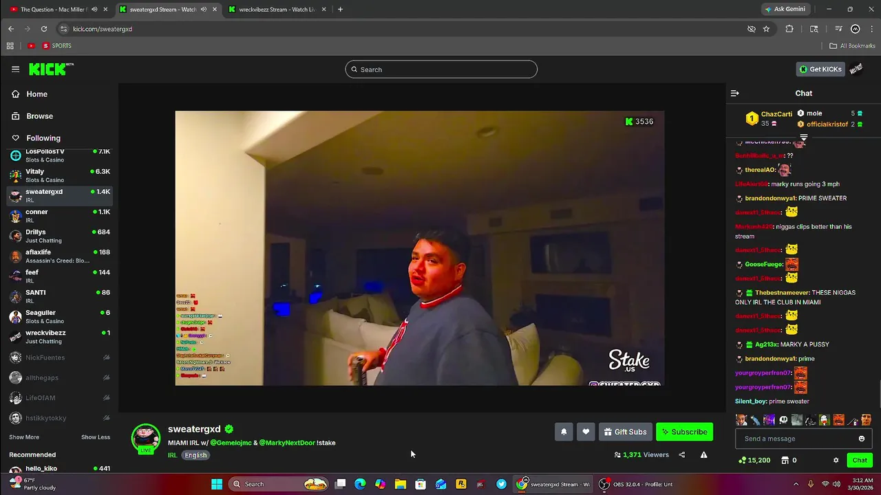Open the All Bookmarks folder
This screenshot has height=495, width=881.
[x=852, y=46]
